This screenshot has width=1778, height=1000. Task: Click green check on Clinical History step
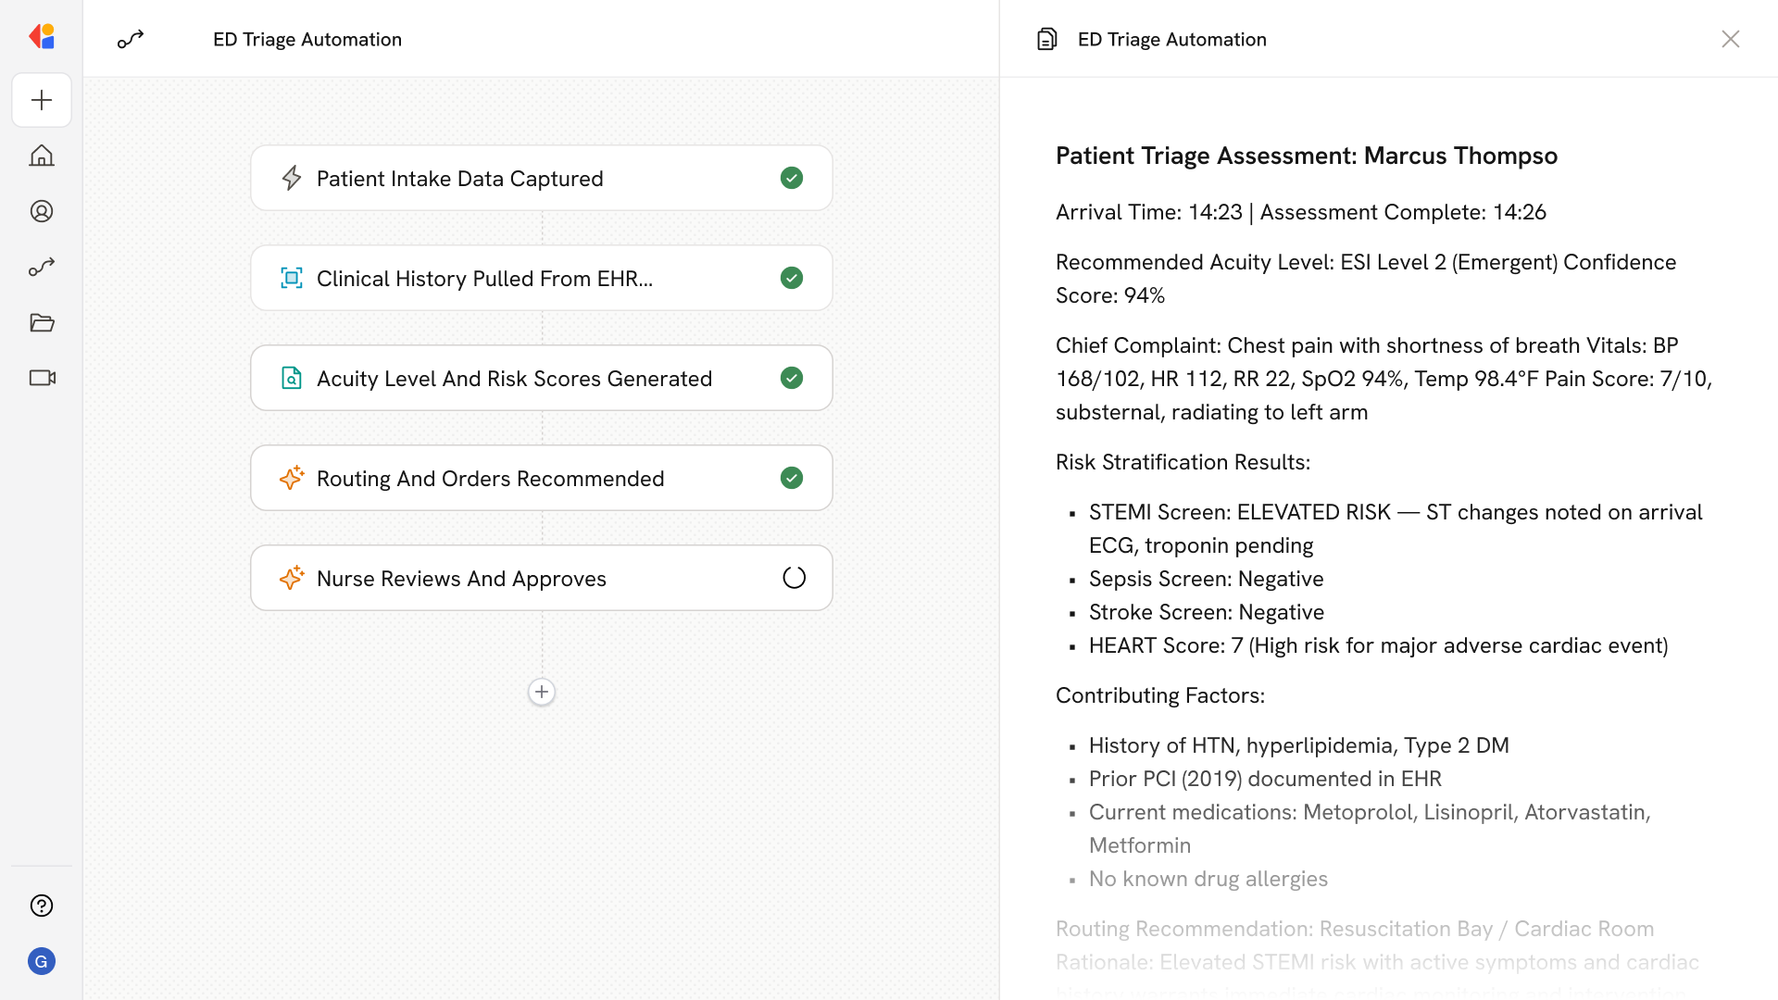[792, 278]
